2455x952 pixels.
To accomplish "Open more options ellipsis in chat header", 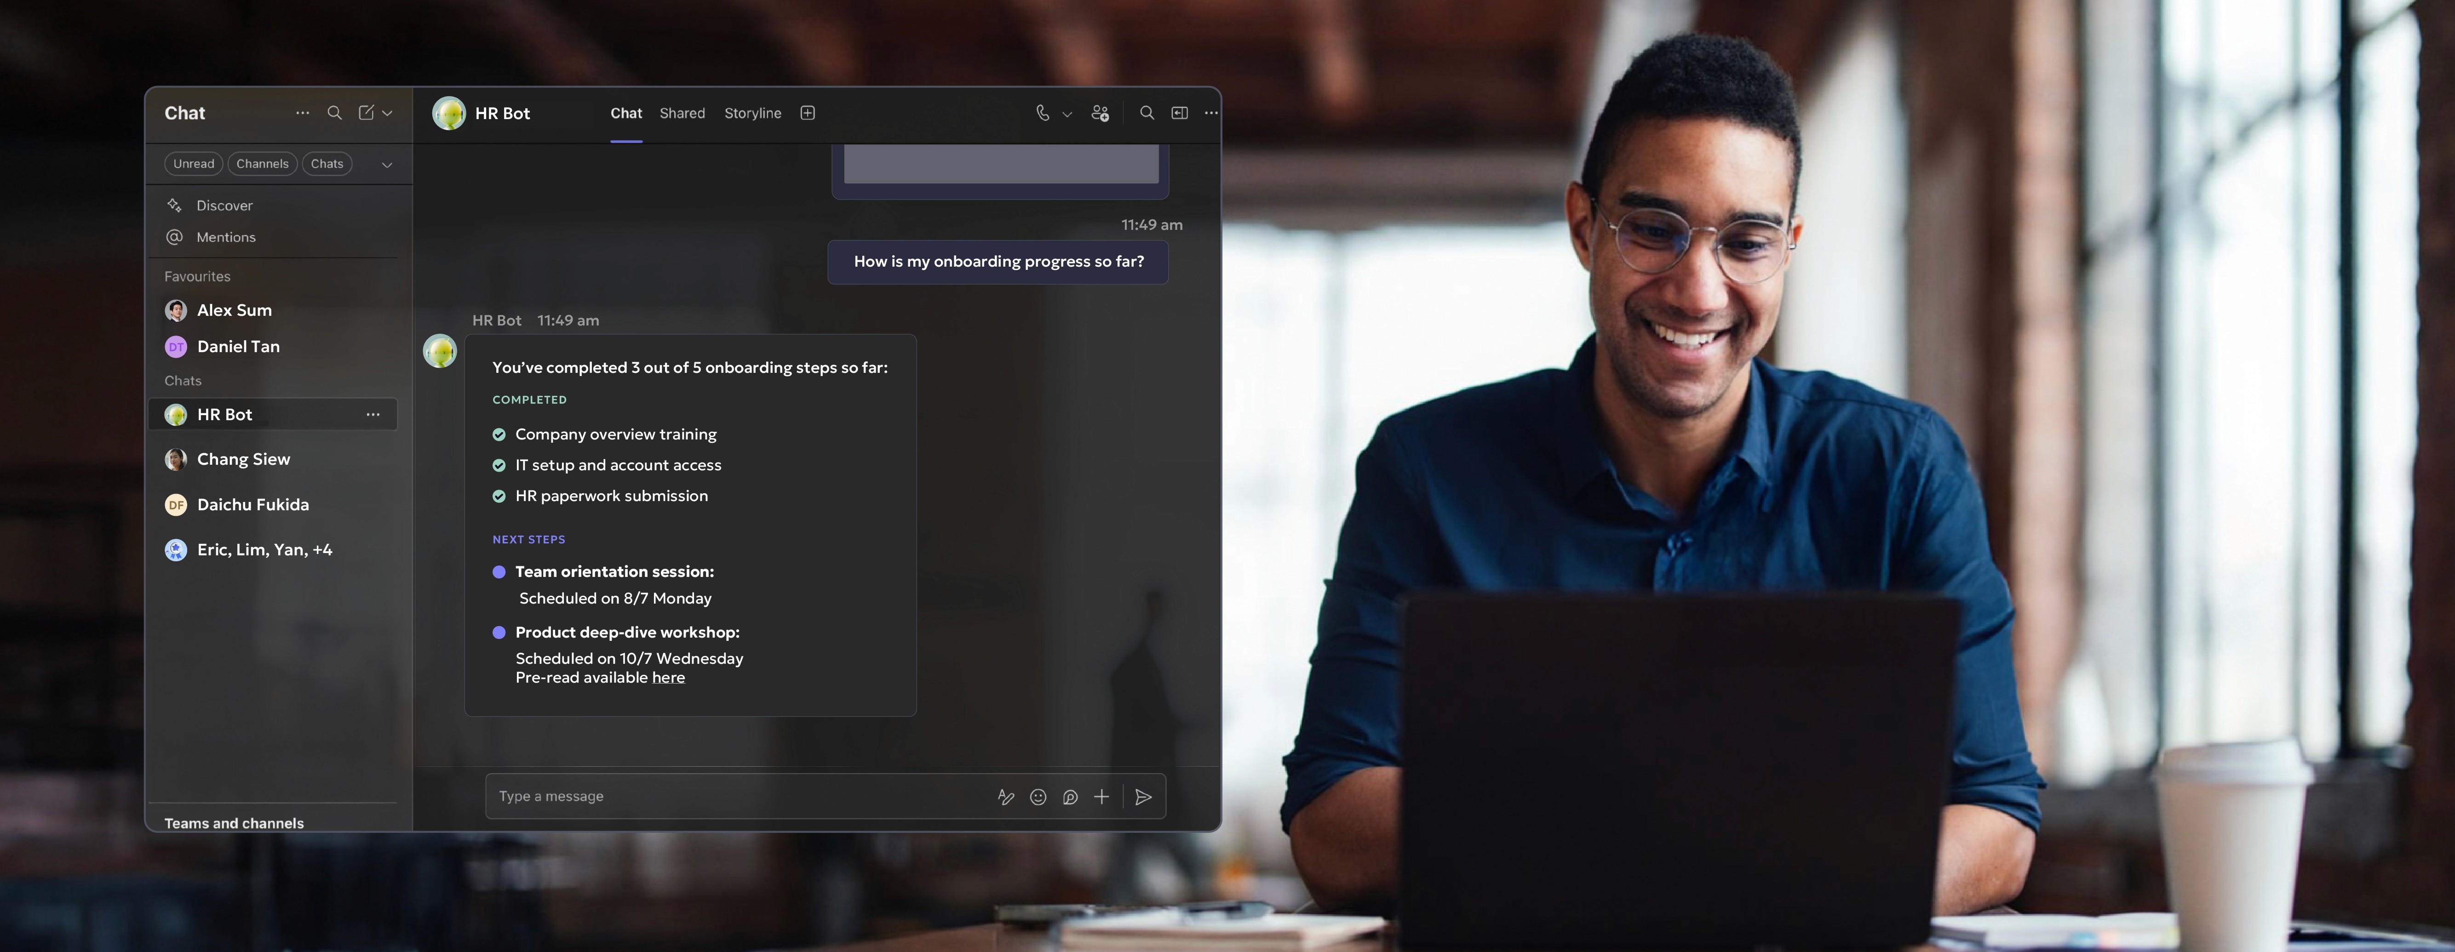I will point(1211,113).
